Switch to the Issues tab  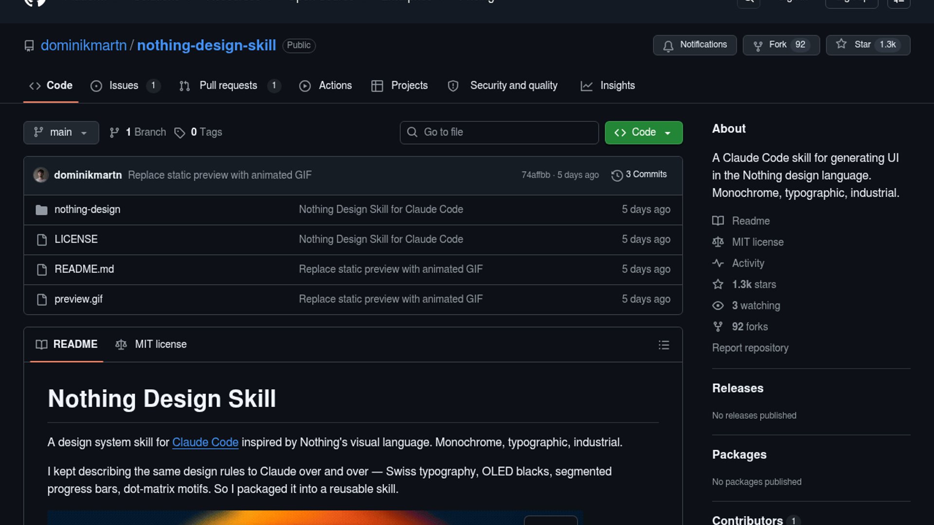click(x=124, y=86)
